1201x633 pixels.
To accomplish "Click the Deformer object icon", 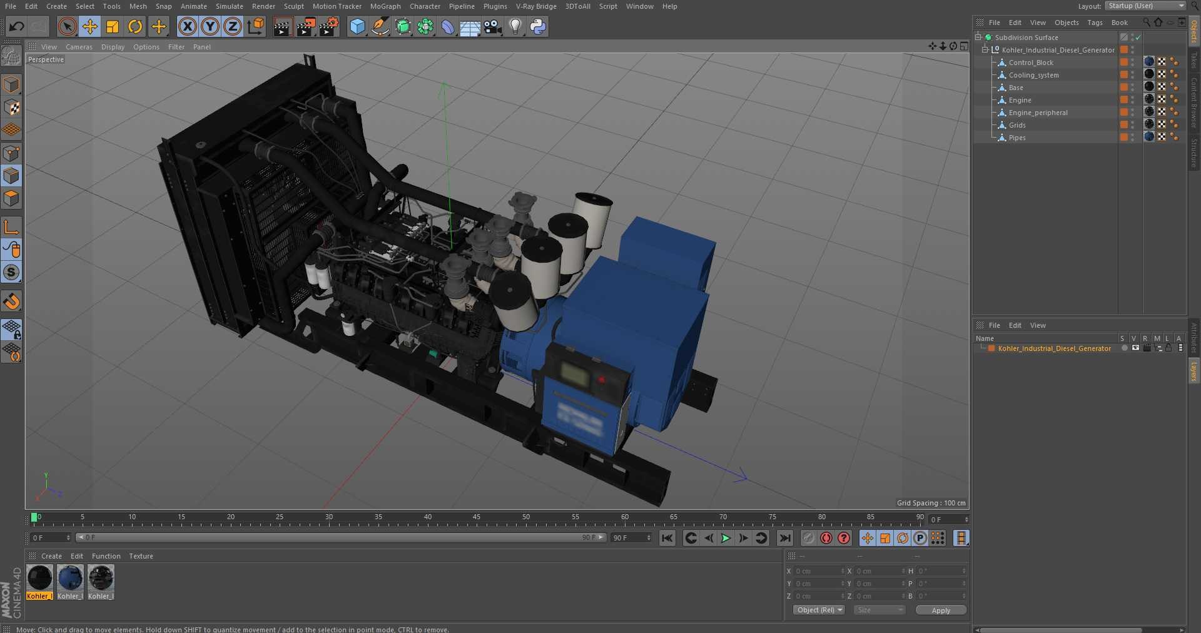I will point(448,26).
